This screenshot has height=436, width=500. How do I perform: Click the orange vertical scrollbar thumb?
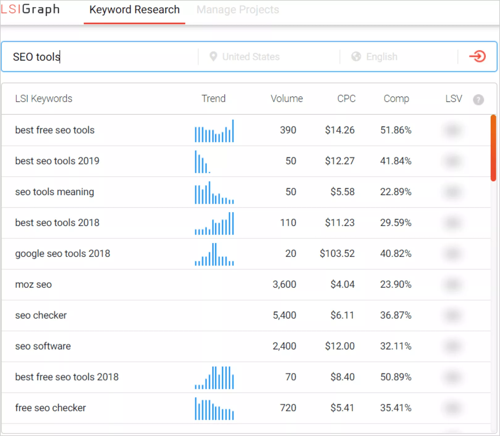pos(493,148)
